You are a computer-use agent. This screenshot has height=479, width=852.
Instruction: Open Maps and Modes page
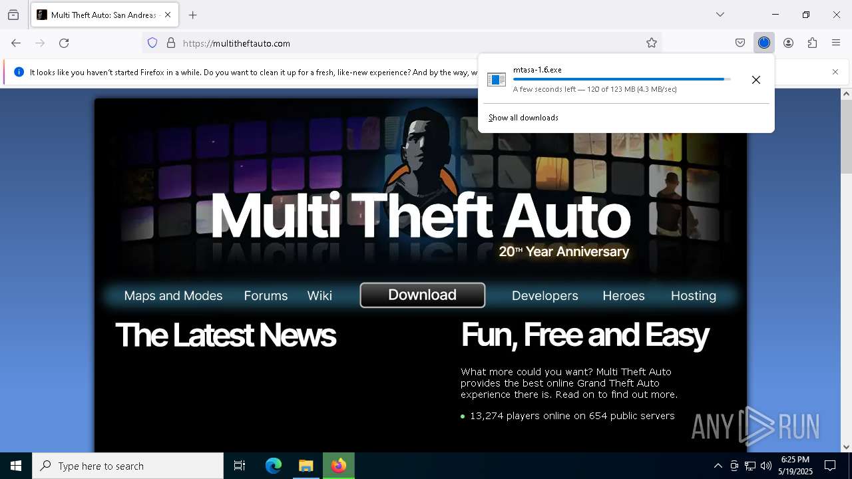coord(173,296)
